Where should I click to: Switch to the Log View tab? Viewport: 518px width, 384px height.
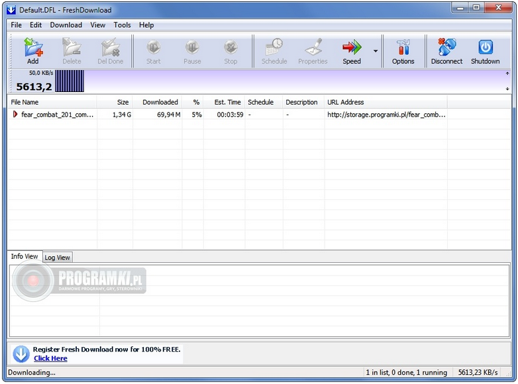[57, 258]
